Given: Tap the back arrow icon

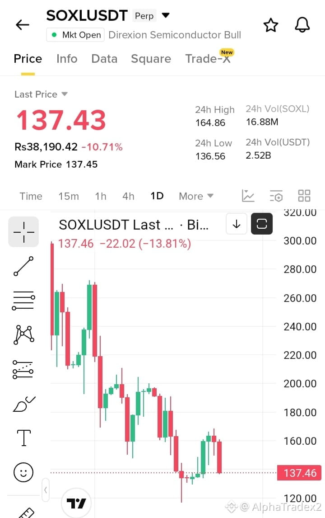Looking at the screenshot, I should 23,25.
